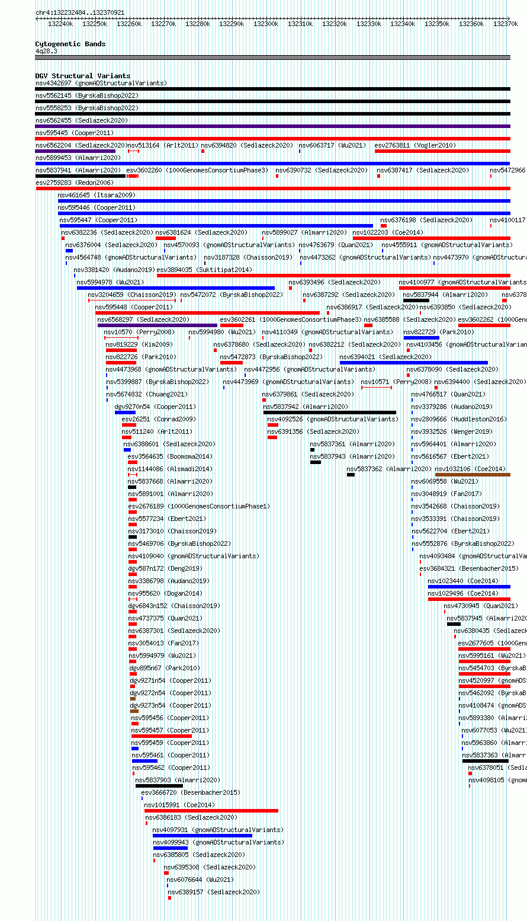Click the nsv6063717 Wu2021 label
The image size is (527, 921).
coord(333,145)
